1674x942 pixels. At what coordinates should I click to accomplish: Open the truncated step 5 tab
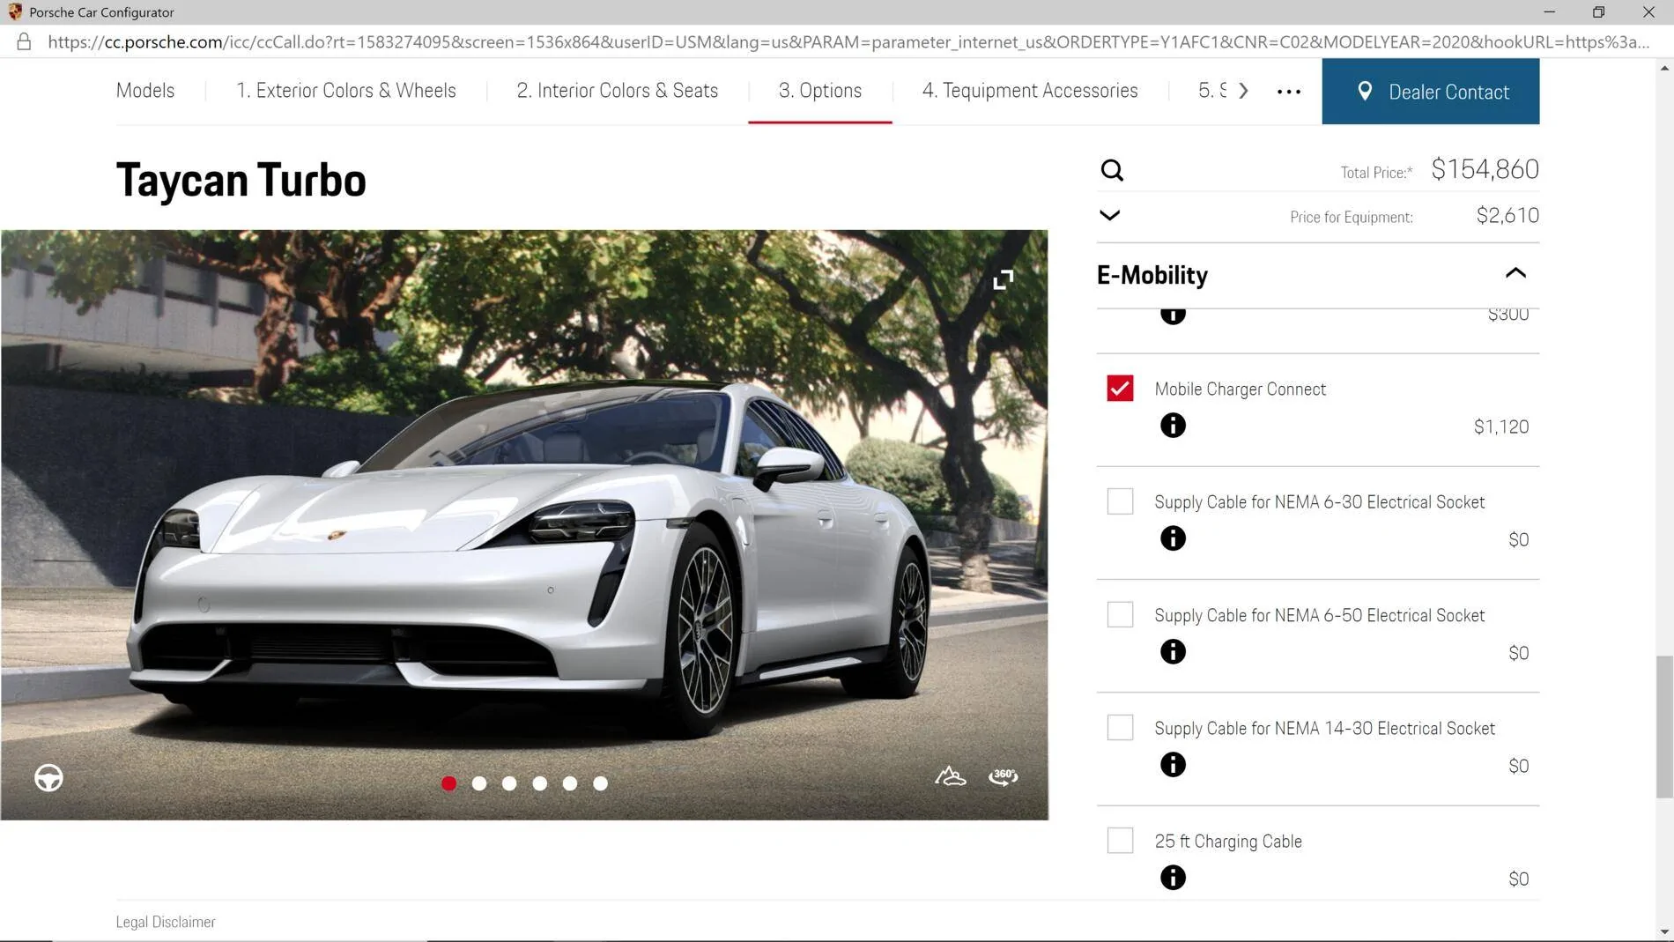(1212, 91)
